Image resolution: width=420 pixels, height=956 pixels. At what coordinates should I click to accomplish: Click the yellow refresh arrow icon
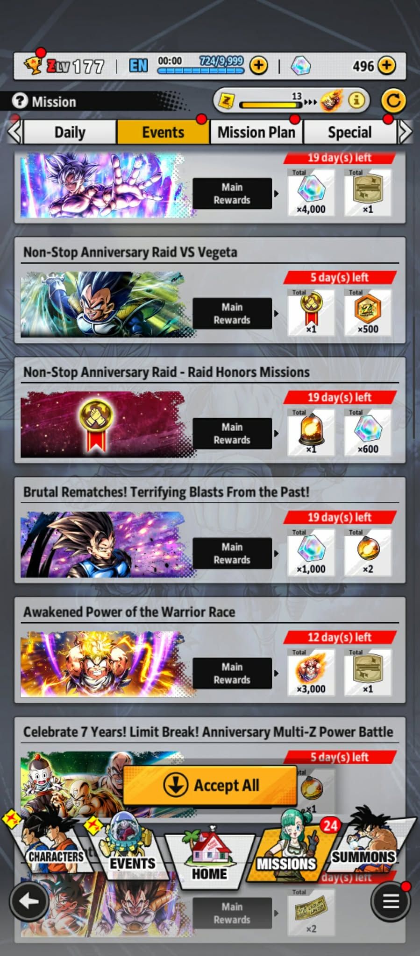[x=393, y=100]
